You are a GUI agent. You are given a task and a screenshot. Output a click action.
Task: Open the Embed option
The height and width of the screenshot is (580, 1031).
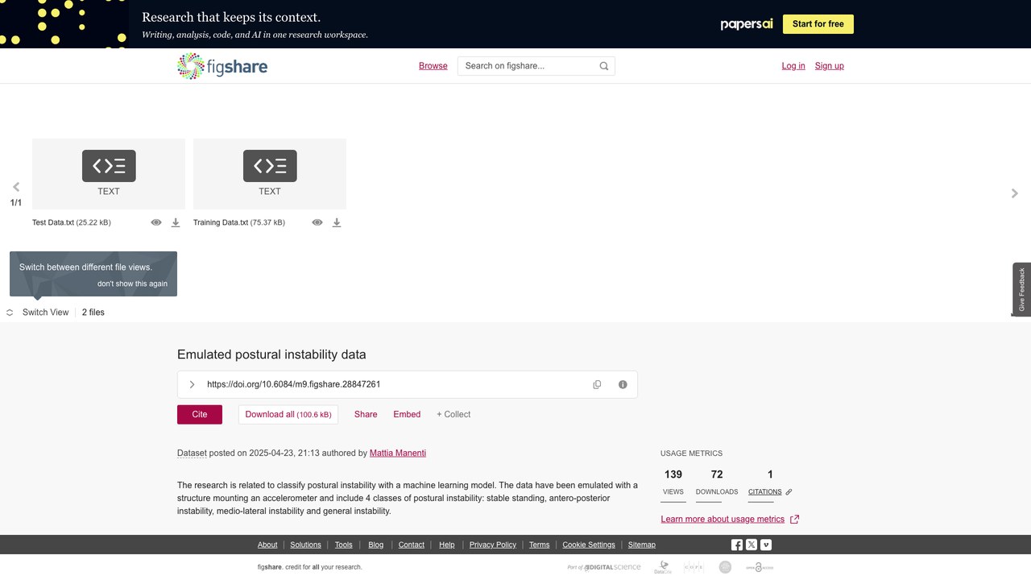[x=407, y=414]
